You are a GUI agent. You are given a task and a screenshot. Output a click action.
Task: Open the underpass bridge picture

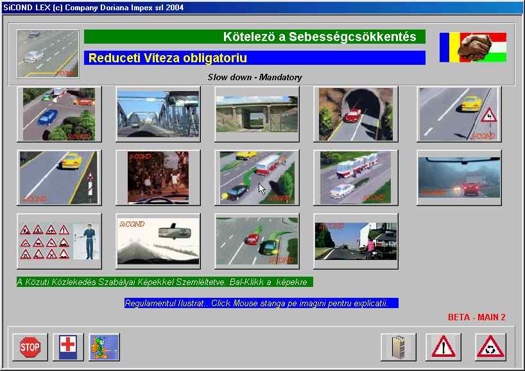[257, 114]
